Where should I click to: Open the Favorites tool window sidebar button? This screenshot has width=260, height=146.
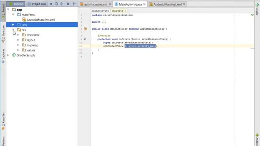coord(3,121)
